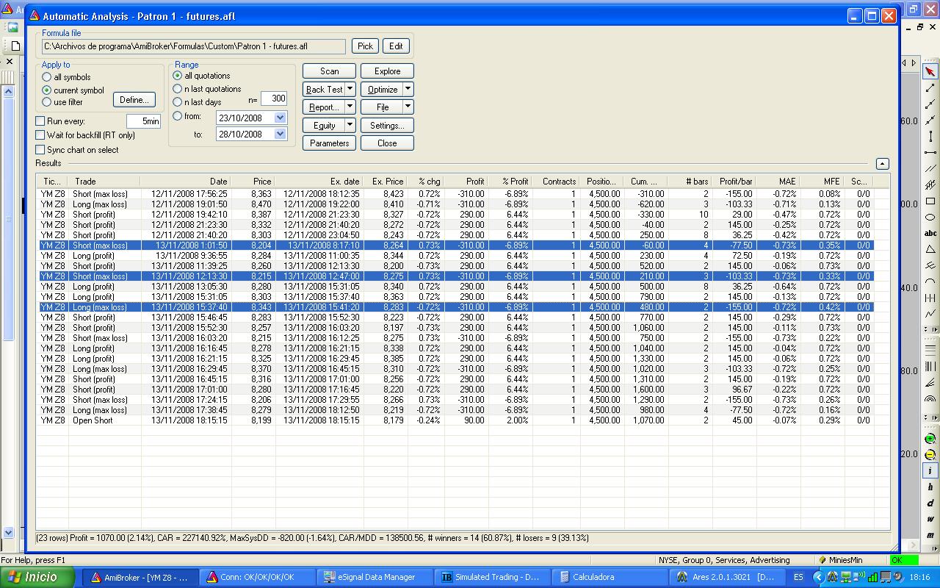
Task: Select the triangle drawing tool
Action: pyautogui.click(x=930, y=250)
